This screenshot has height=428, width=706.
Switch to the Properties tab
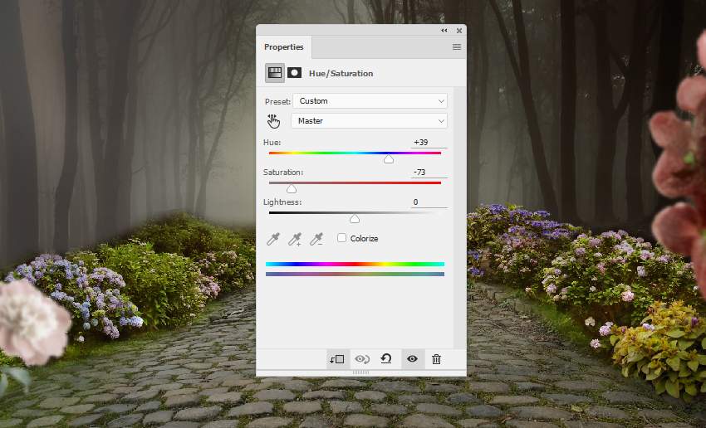[284, 46]
